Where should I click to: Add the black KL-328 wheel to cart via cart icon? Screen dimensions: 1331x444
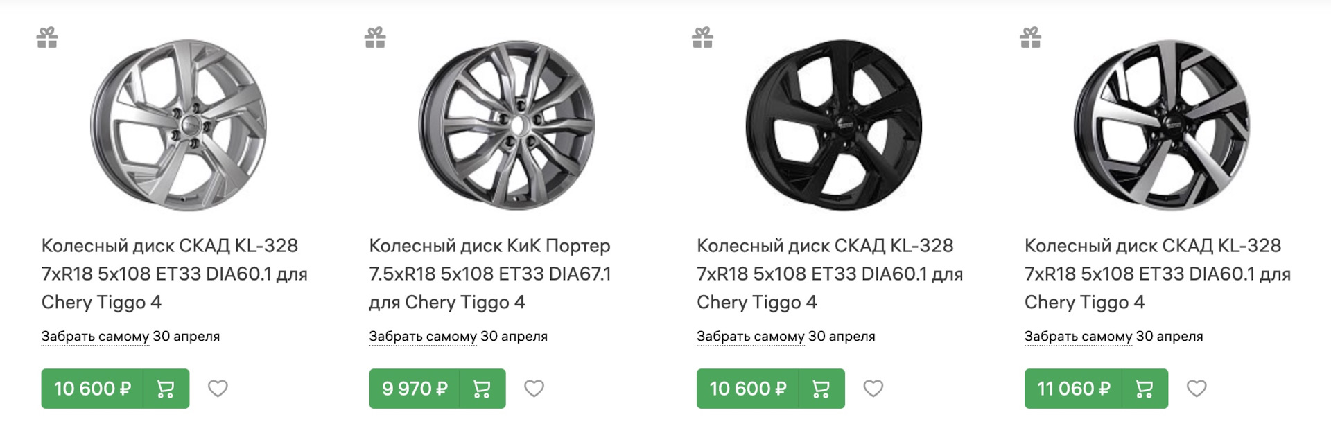[x=821, y=389]
